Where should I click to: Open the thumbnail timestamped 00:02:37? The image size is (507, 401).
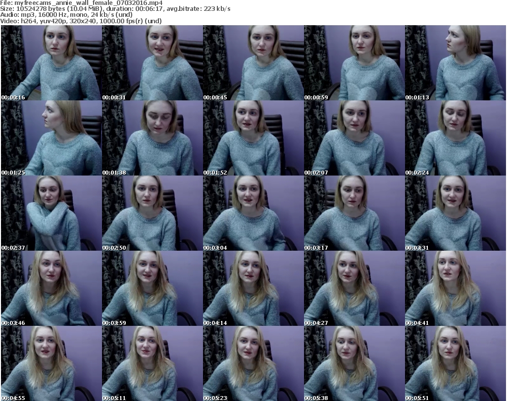tap(51, 214)
